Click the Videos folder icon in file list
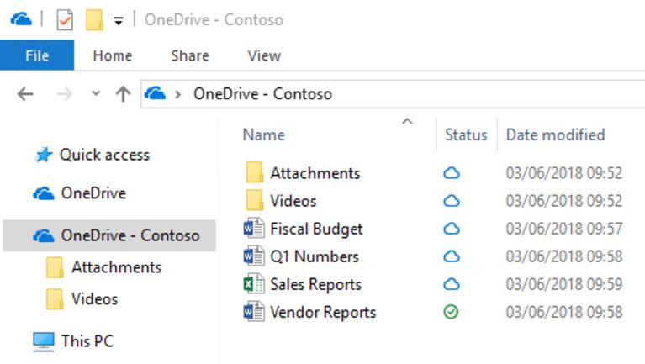 (x=255, y=200)
